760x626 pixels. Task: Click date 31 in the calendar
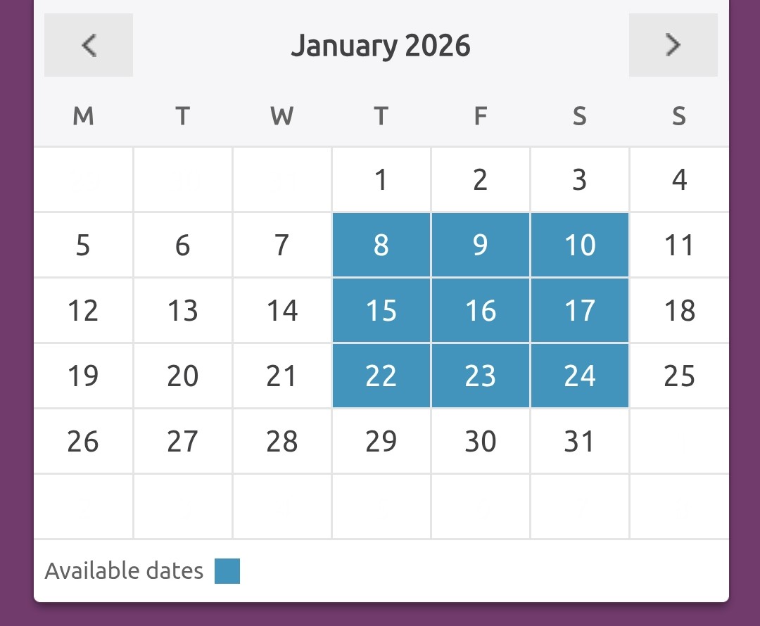(x=580, y=442)
